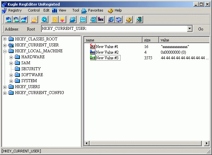This screenshot has width=212, height=155.
Task: Click the horizontal scrollbar left arrow
Action: click(86, 143)
